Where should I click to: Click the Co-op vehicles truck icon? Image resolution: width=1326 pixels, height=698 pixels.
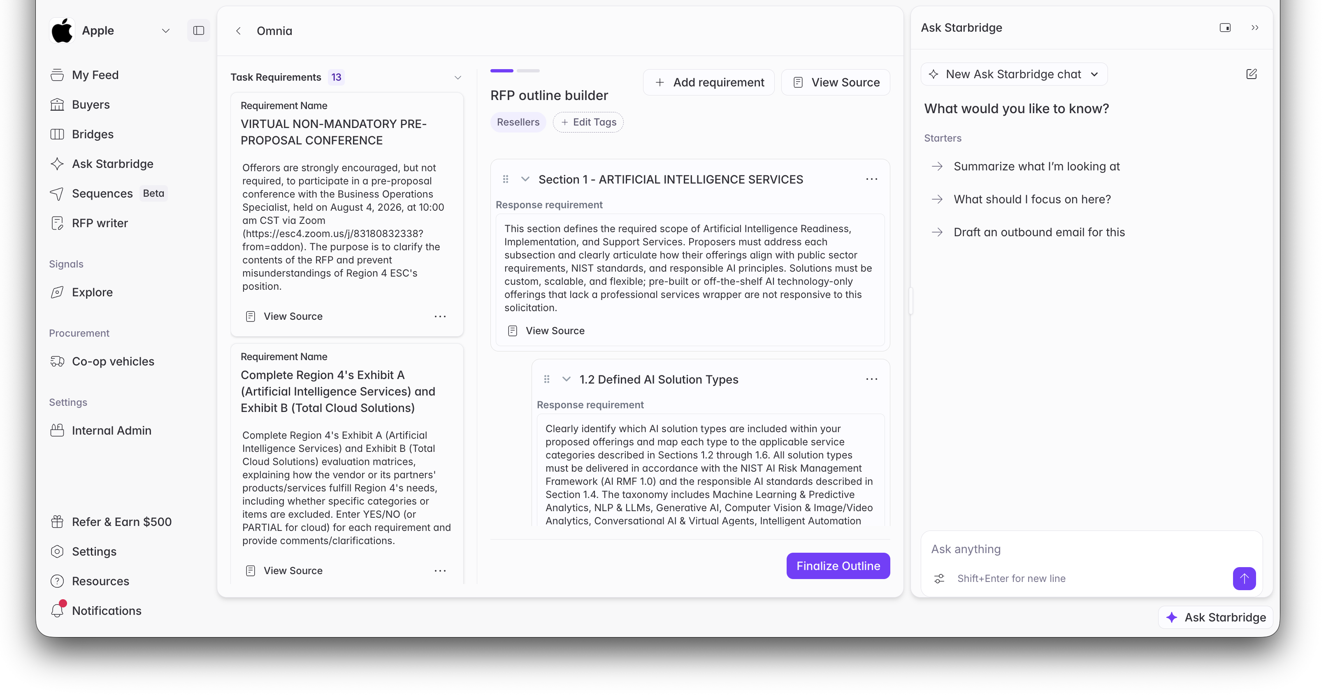point(57,361)
